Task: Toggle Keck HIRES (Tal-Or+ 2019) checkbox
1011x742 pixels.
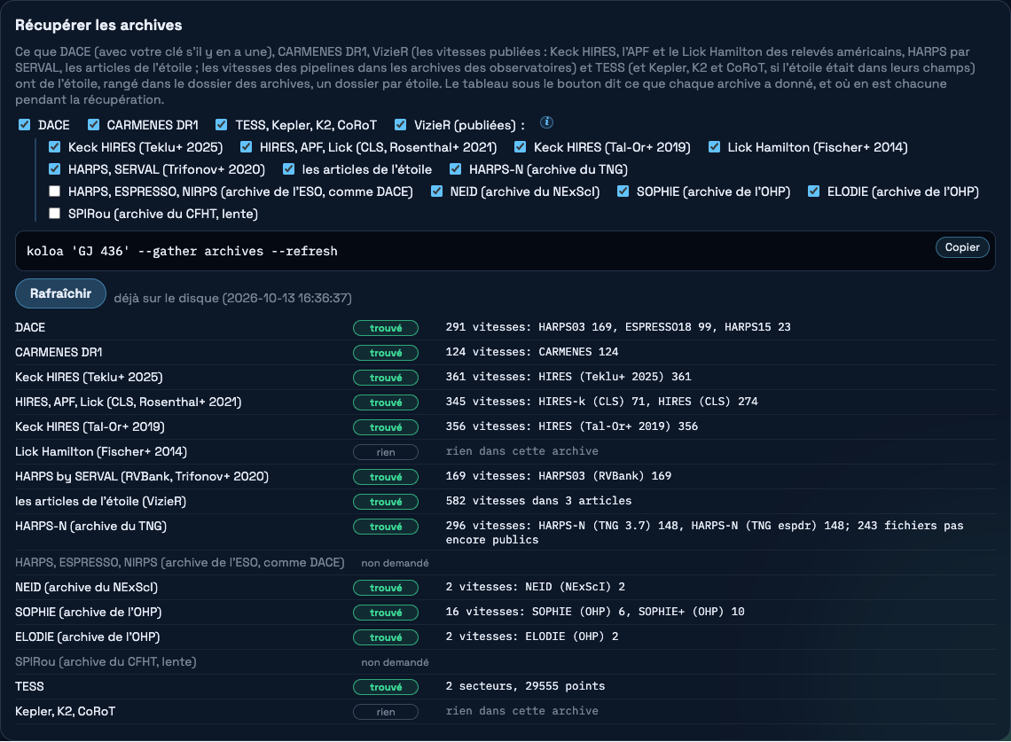Action: (520, 147)
